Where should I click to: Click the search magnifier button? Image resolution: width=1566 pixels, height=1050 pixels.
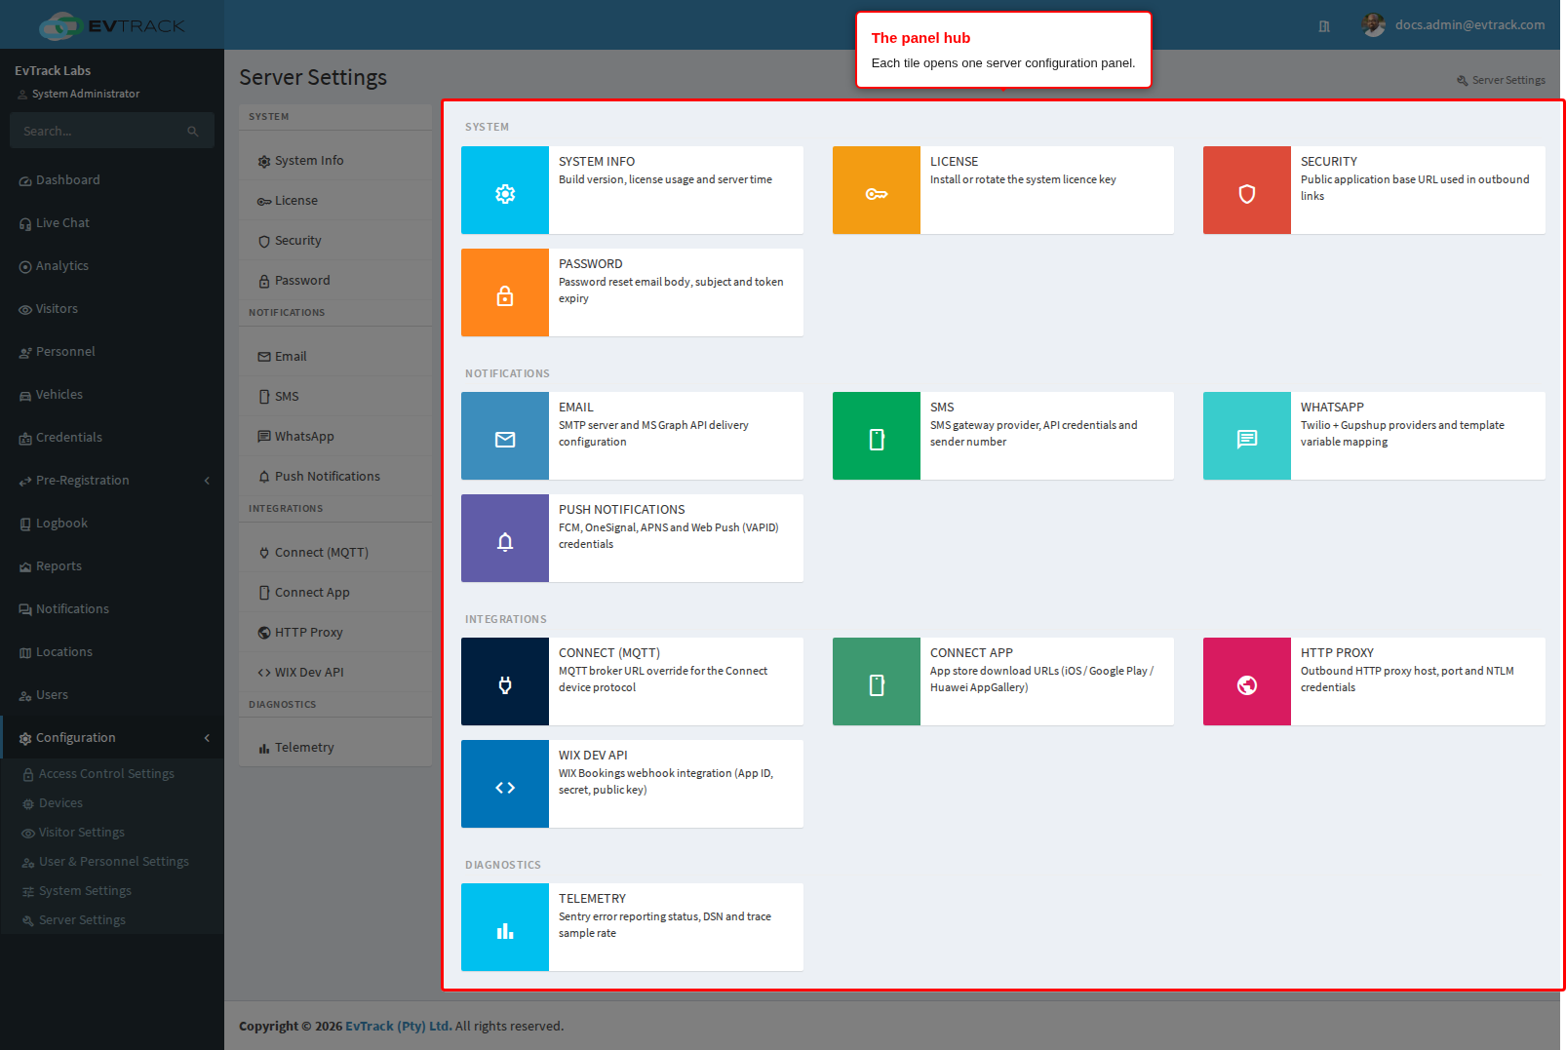[x=193, y=131]
